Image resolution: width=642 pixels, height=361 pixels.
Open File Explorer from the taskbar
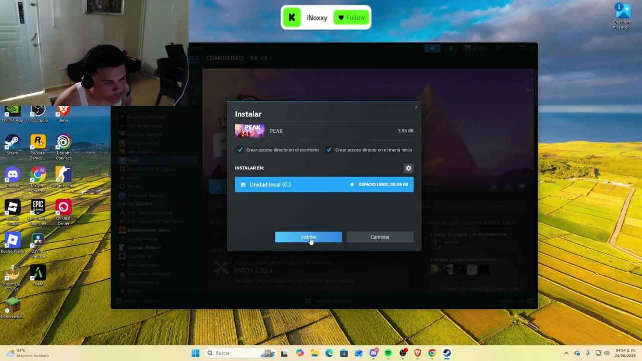point(314,353)
